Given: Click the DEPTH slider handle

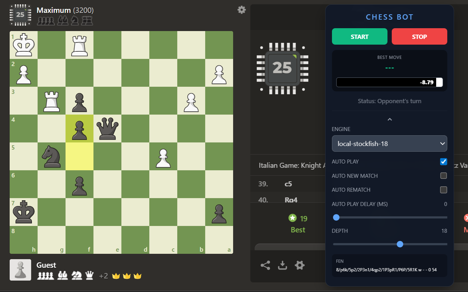Looking at the screenshot, I should click(x=400, y=244).
